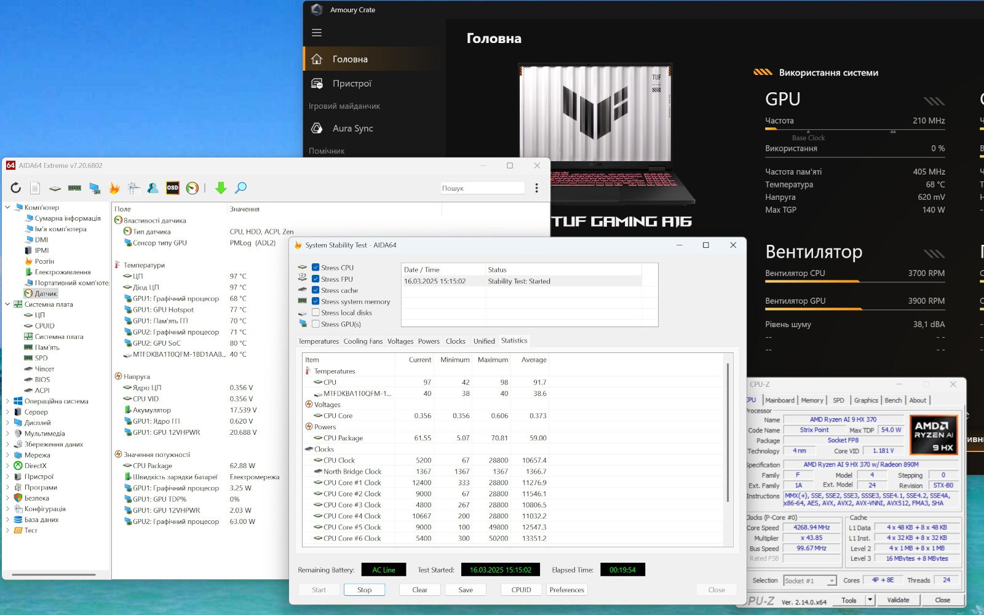Click the Вентилятор CPU speed bar
This screenshot has height=615, width=984.
(x=855, y=281)
